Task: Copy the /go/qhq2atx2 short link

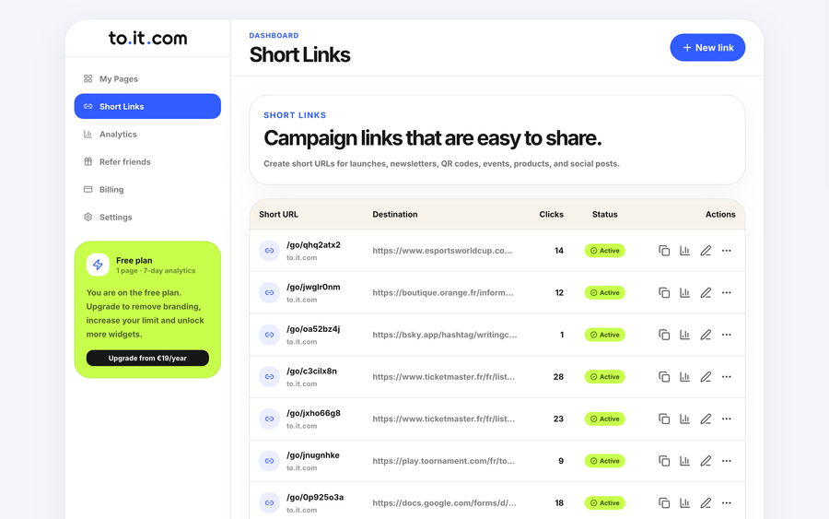Action: (x=664, y=250)
